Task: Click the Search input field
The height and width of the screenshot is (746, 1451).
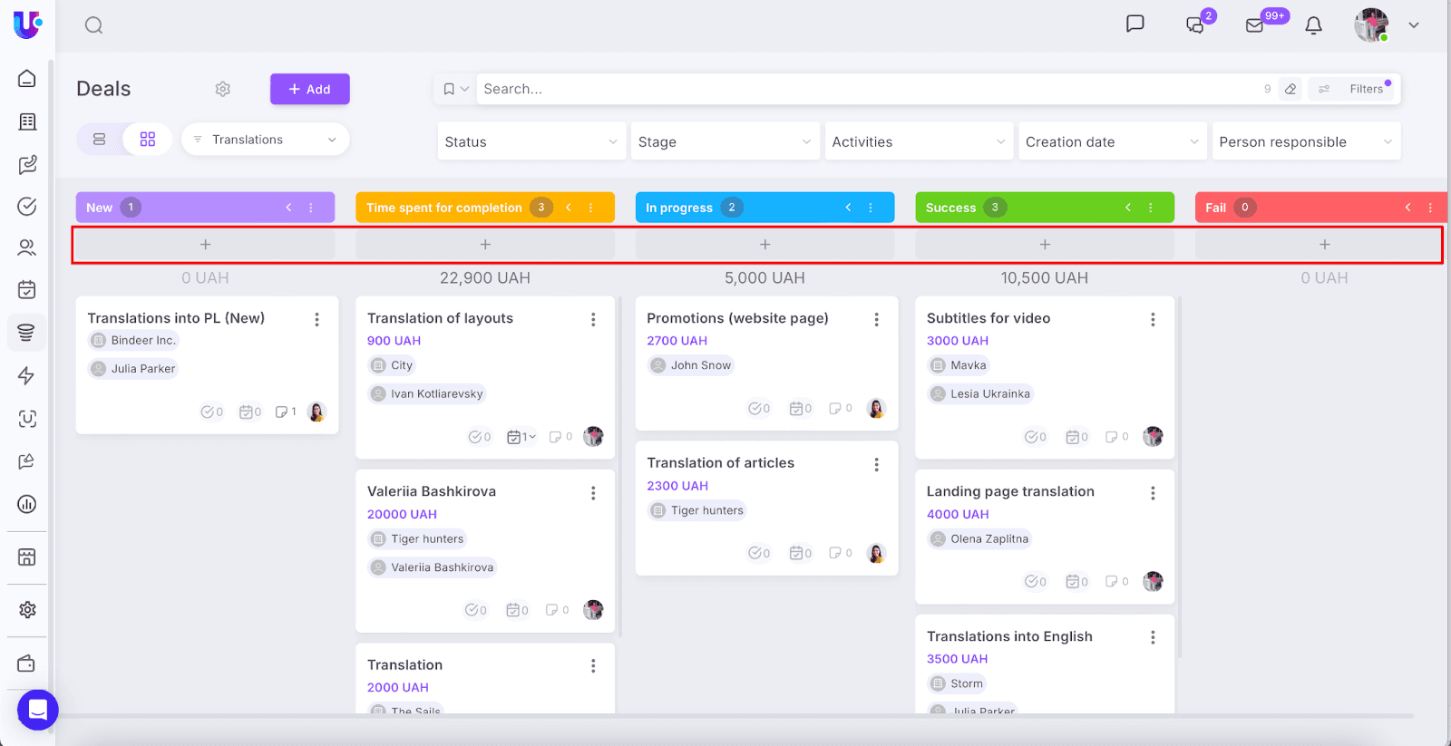Action: tap(862, 89)
